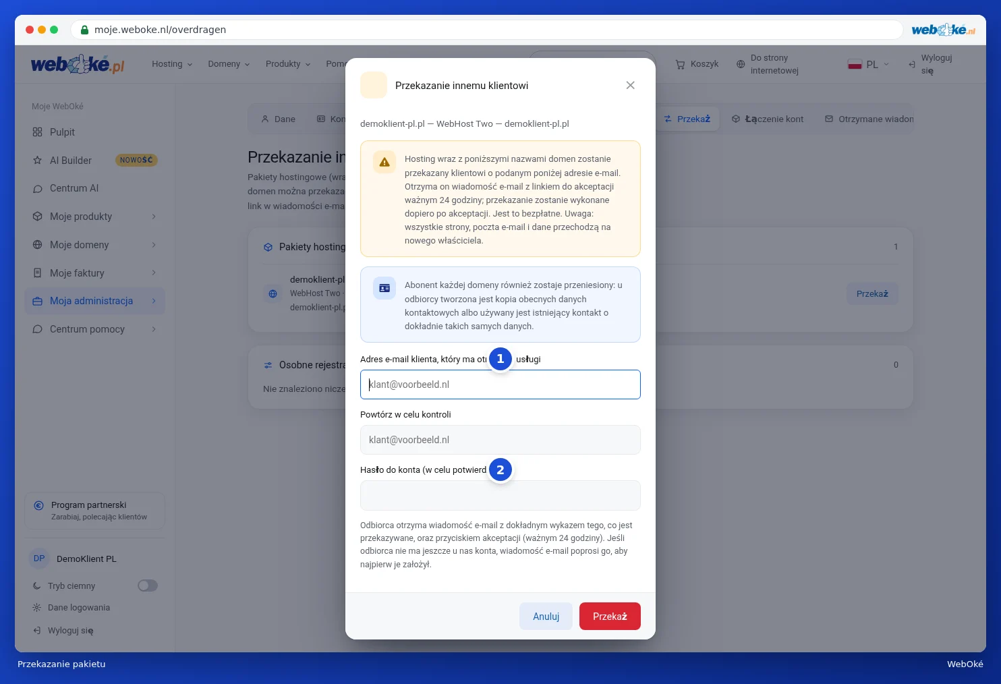Viewport: 1001px width, 684px height.
Task: Open the Program partnerski card
Action: pos(94,511)
